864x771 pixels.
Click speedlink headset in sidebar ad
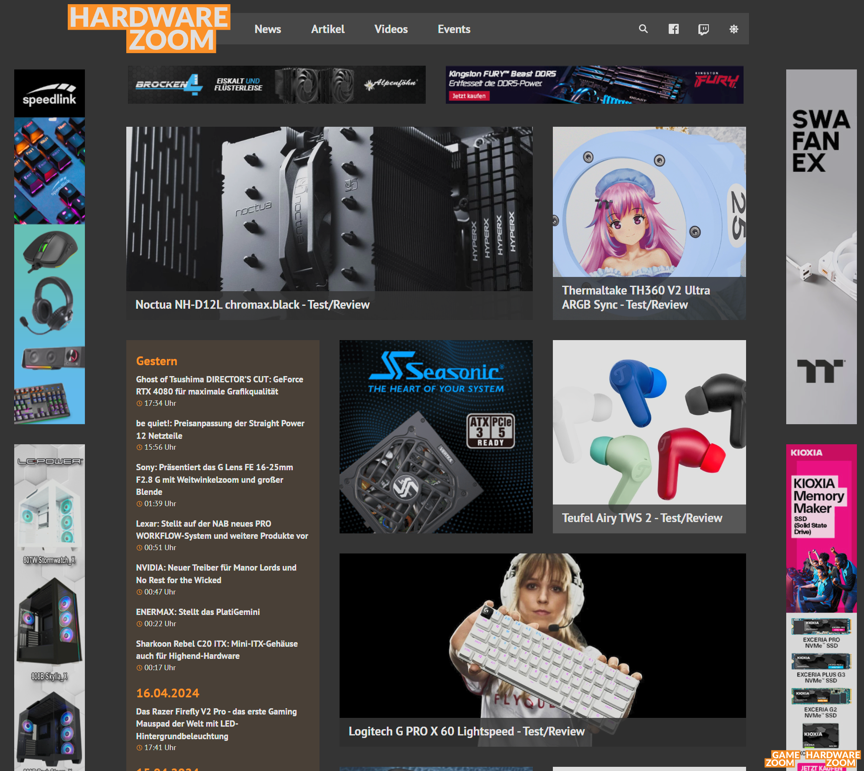click(x=47, y=305)
